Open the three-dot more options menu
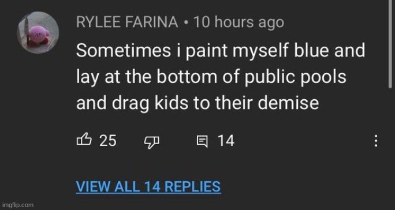395x210 pixels. click(376, 141)
